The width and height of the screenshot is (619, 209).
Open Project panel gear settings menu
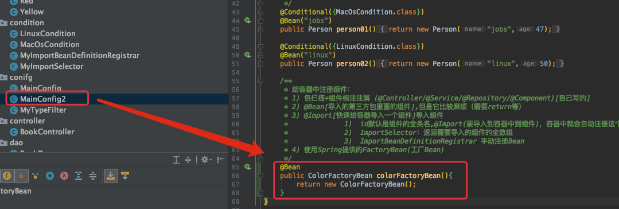pyautogui.click(x=206, y=160)
